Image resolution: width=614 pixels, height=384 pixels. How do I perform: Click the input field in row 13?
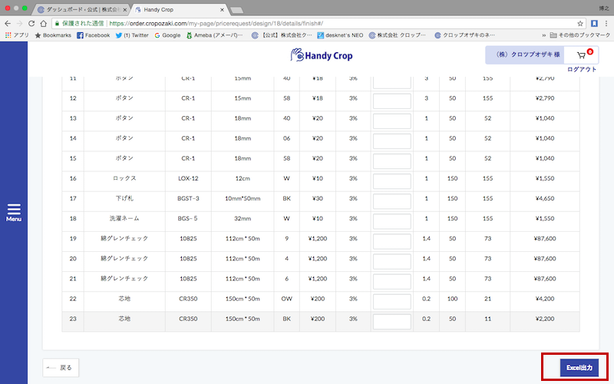click(392, 121)
